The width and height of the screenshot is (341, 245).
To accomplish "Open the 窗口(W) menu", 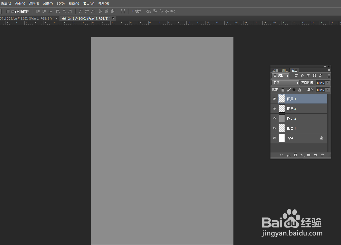I will pyautogui.click(x=89, y=4).
